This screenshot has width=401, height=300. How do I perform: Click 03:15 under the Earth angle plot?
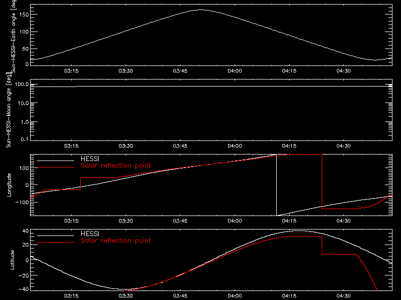point(71,71)
